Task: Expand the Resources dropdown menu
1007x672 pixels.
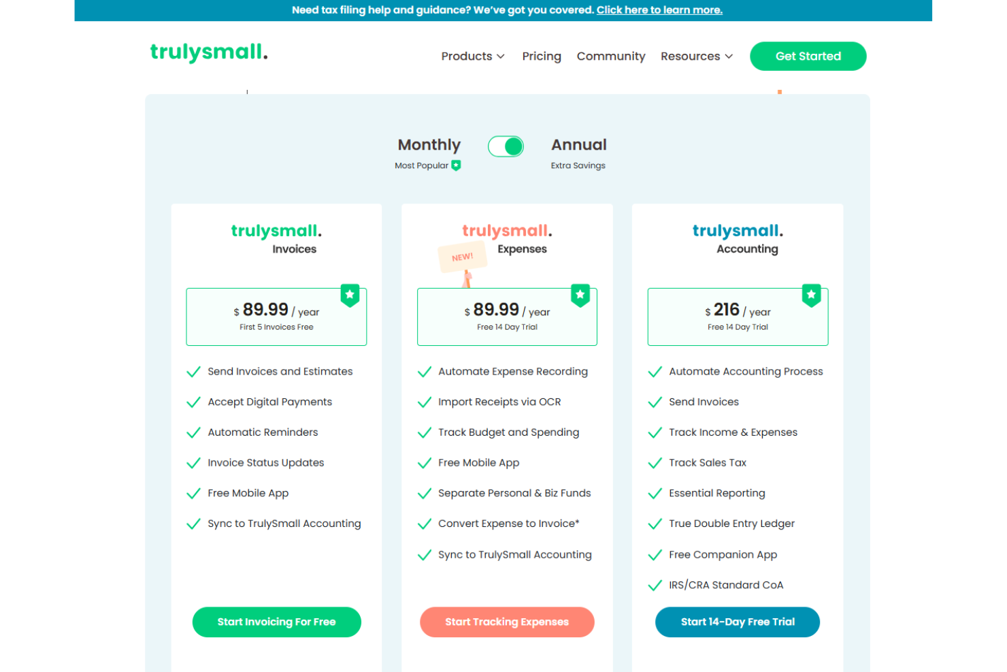Action: 697,57
